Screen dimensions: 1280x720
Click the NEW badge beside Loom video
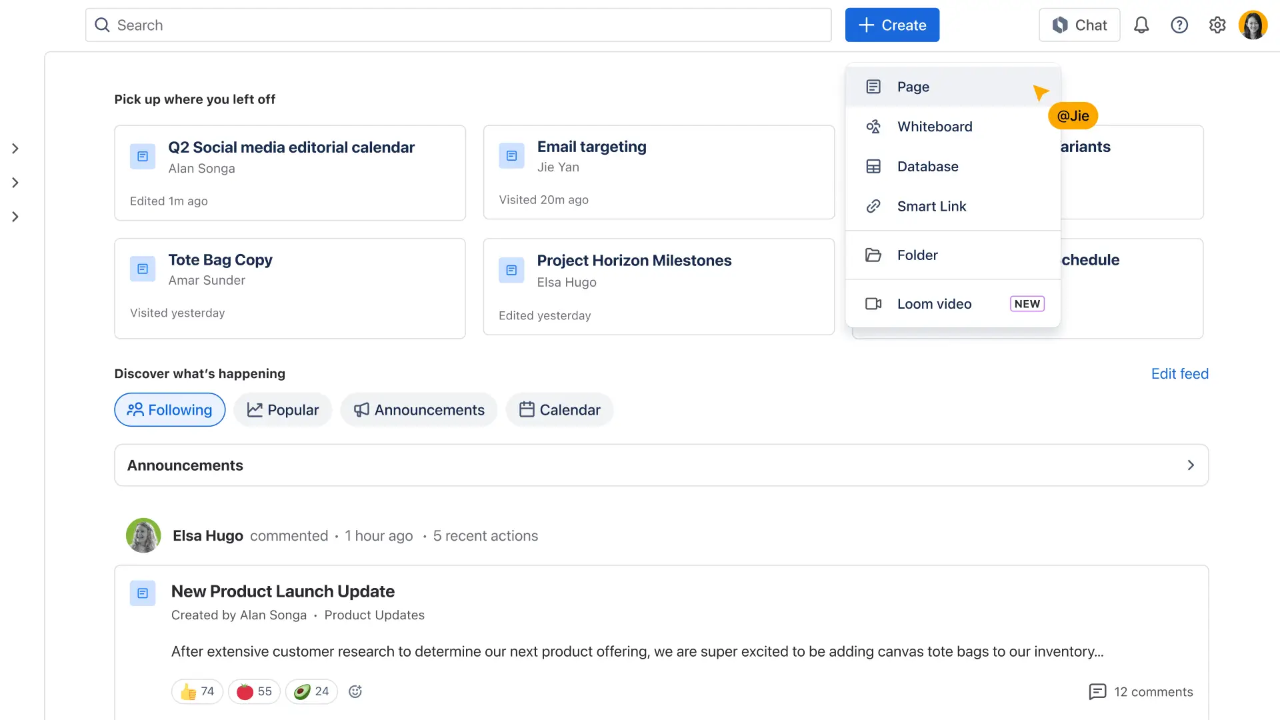tap(1027, 304)
